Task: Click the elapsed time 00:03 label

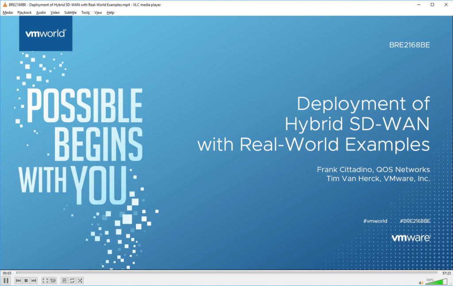Action: tap(7, 273)
